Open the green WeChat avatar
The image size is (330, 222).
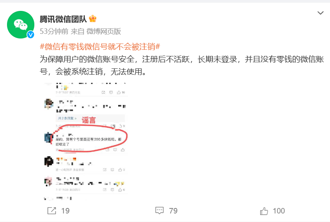click(x=21, y=24)
